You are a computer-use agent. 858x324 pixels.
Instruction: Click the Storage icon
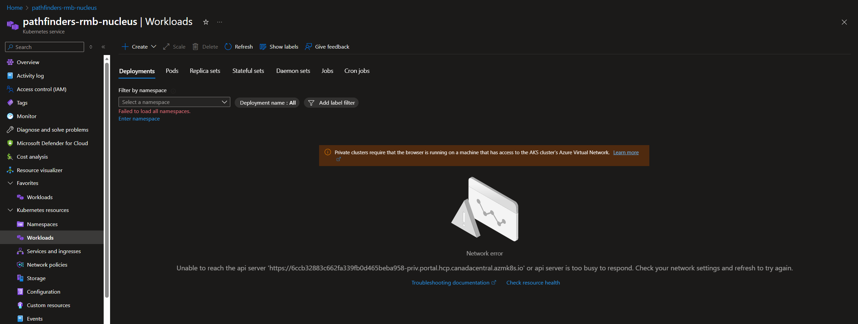(x=20, y=278)
